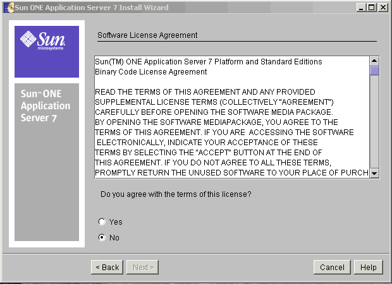Image resolution: width=392 pixels, height=284 pixels.
Task: Click the 'Binary Code License Agreement' line
Action: [x=150, y=72]
